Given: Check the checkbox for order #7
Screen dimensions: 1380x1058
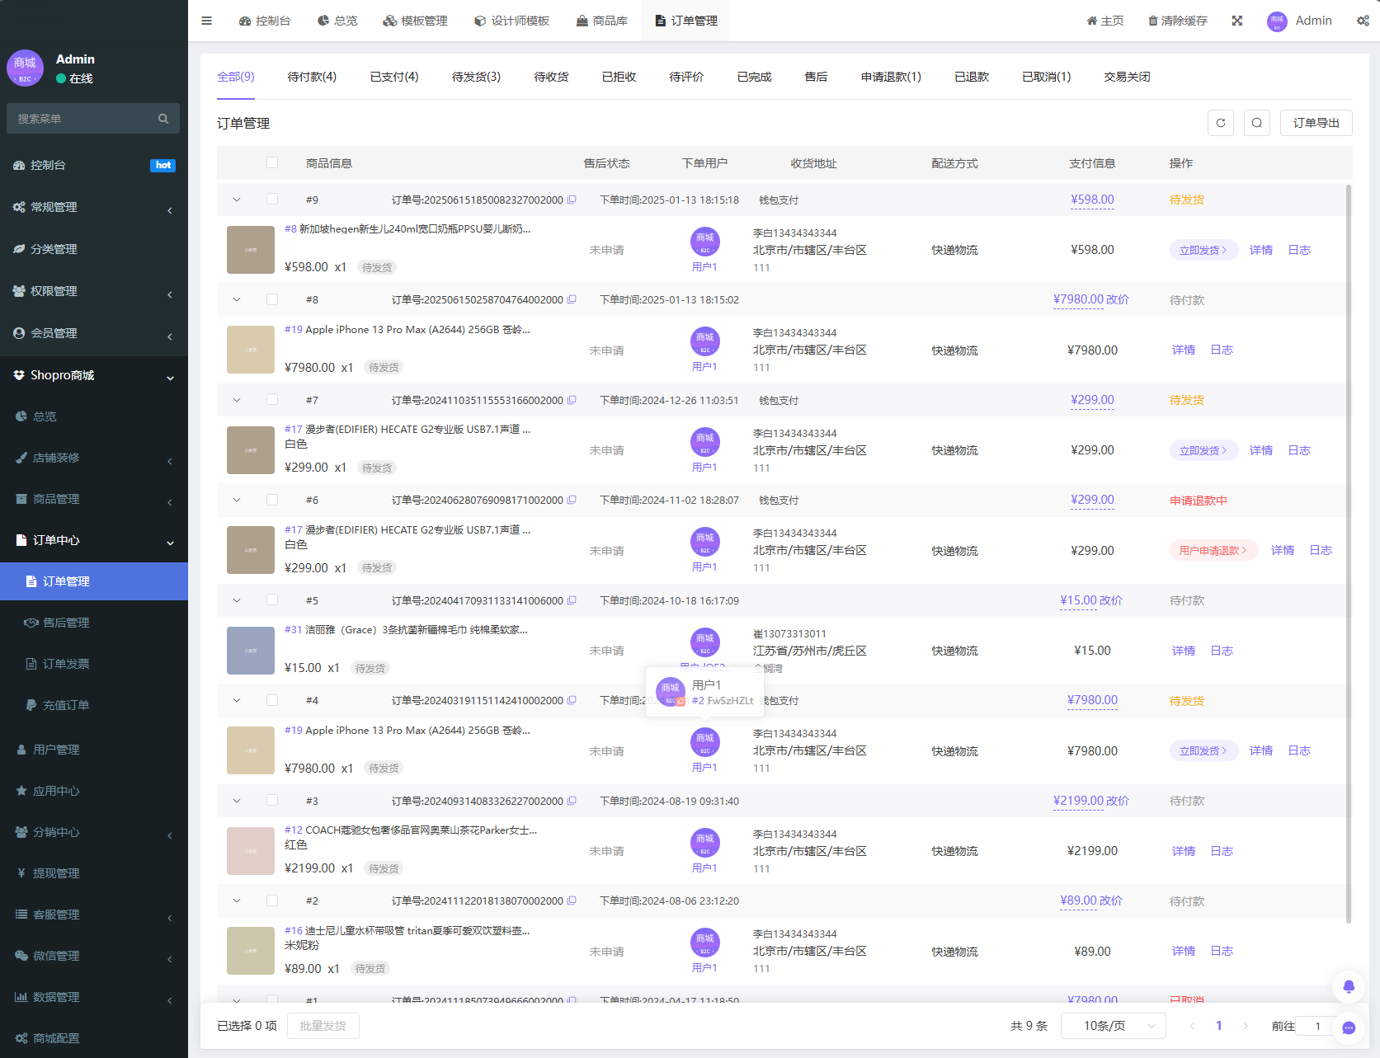Looking at the screenshot, I should tap(273, 399).
